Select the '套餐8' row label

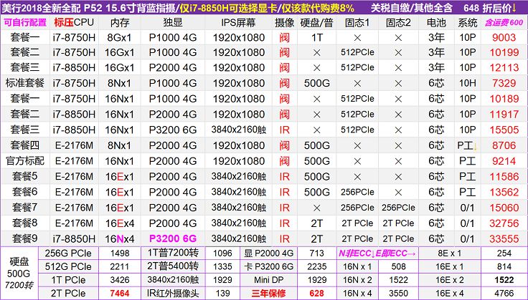pos(25,223)
